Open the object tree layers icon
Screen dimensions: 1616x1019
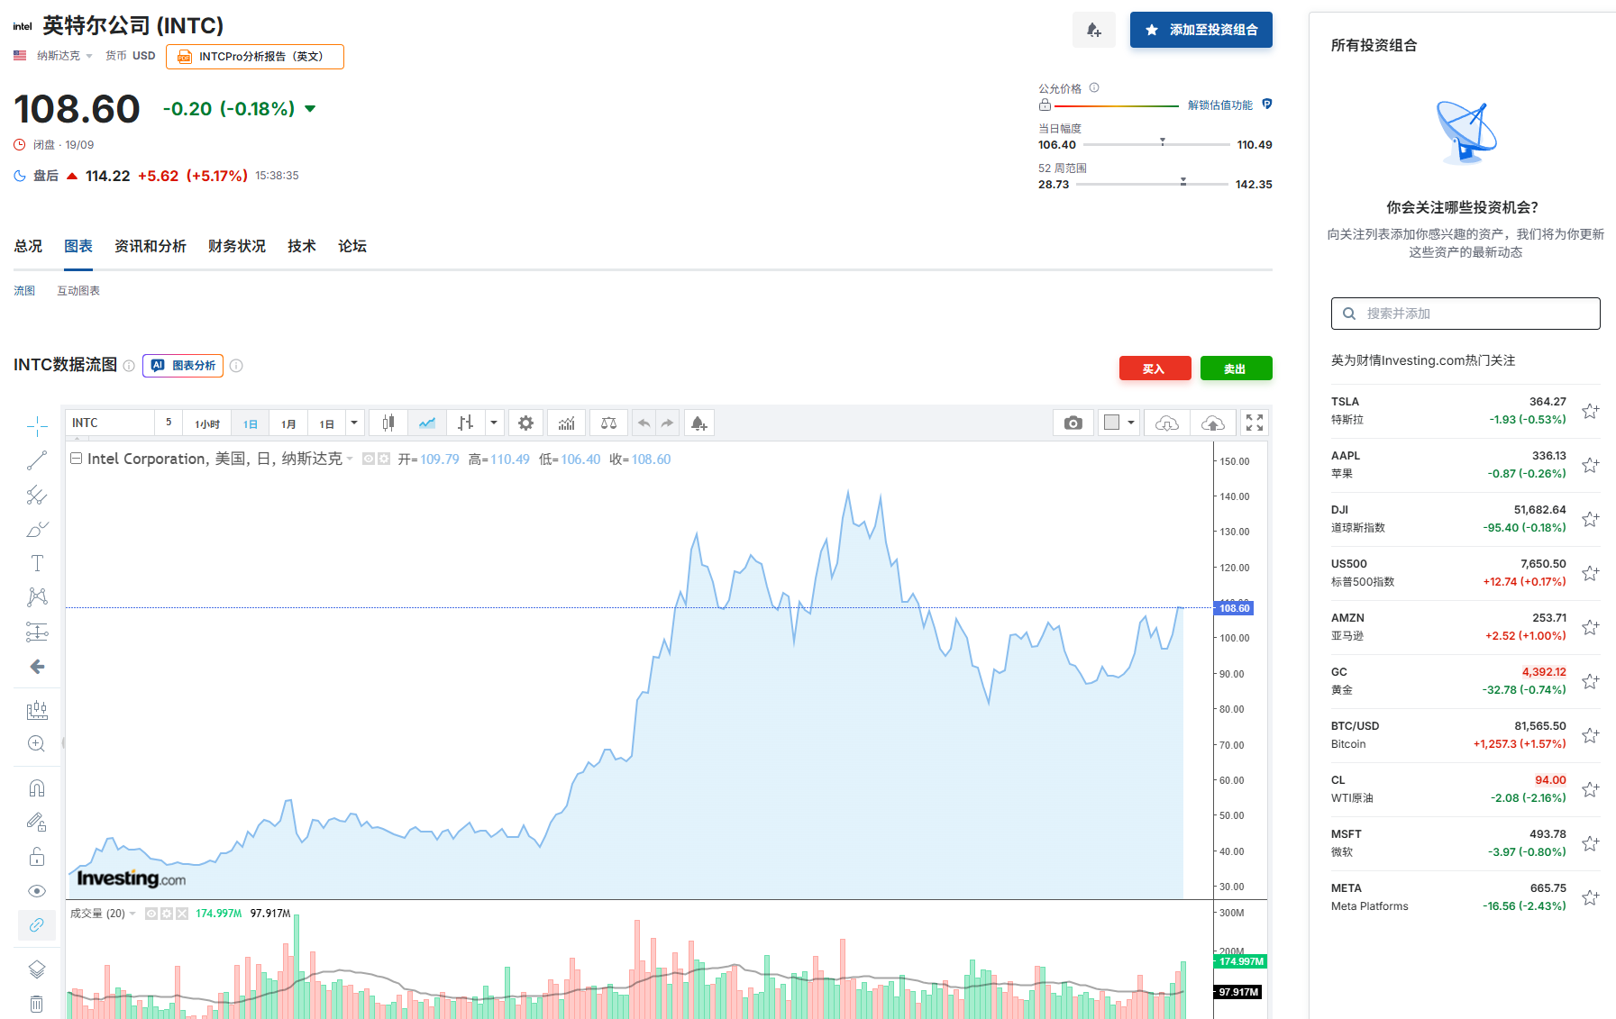pyautogui.click(x=37, y=969)
